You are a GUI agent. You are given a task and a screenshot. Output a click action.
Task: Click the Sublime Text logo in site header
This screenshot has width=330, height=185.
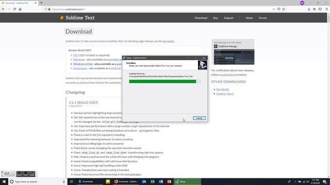77,18
